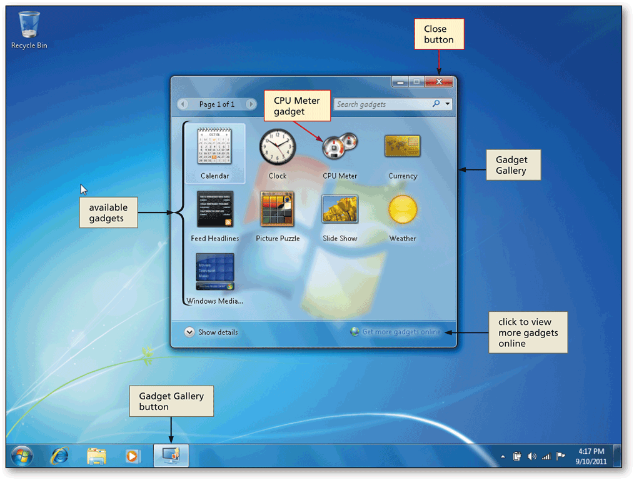The height and width of the screenshot is (480, 634).
Task: Select the Currency gadget icon
Action: point(403,146)
